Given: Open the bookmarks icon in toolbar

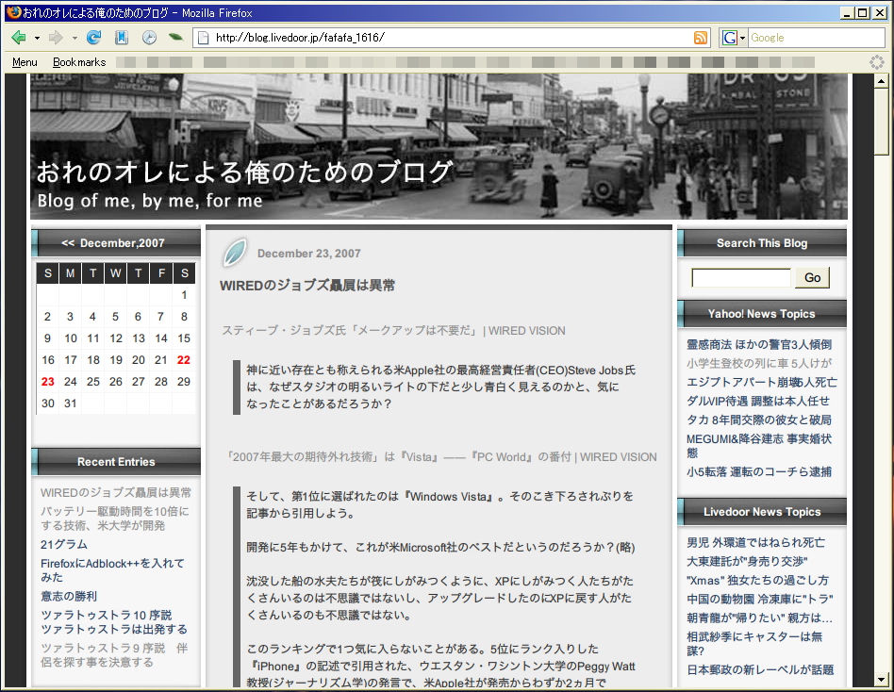Looking at the screenshot, I should (x=122, y=38).
